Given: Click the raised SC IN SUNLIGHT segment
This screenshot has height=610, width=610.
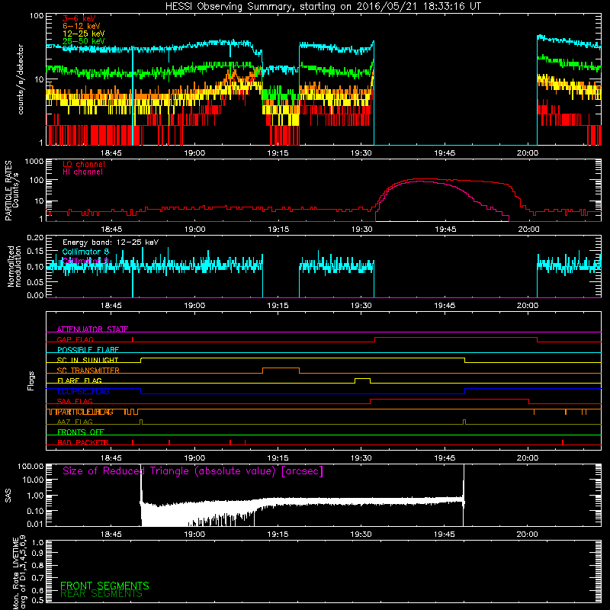Looking at the screenshot, I should pyautogui.click(x=303, y=358).
